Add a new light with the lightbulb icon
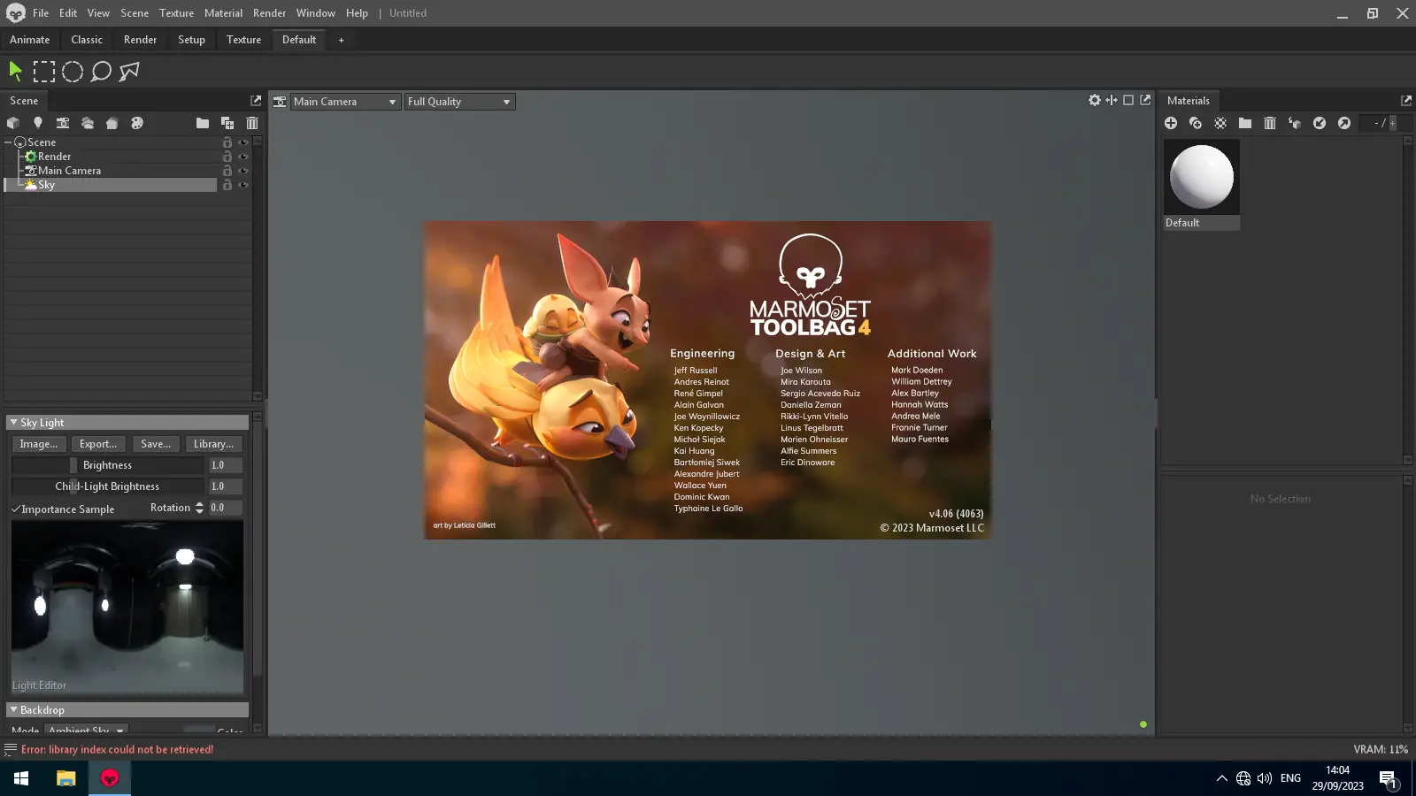Screen dimensions: 1416x796 38,123
